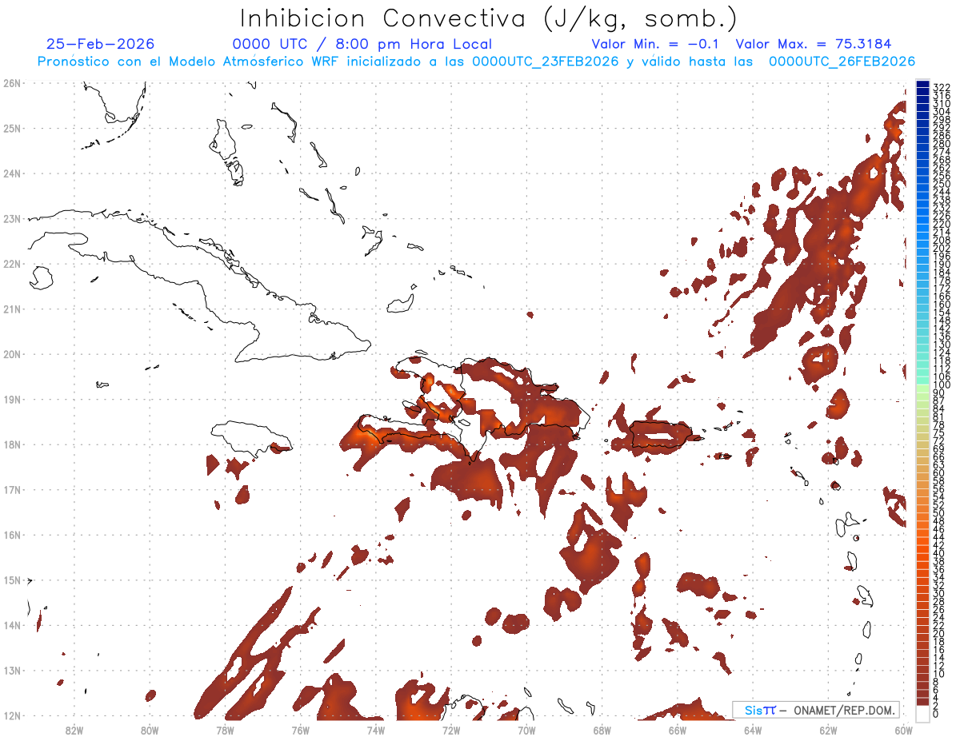Screen dimensions: 960x741
Task: Click the colorbar label "160"
Action: pos(942,304)
